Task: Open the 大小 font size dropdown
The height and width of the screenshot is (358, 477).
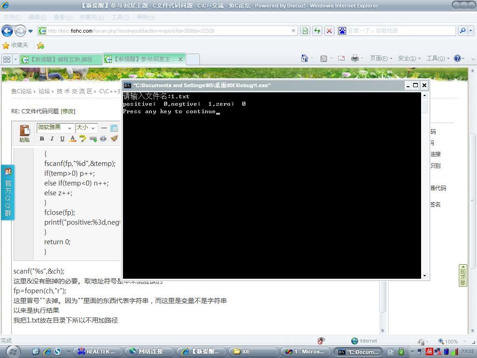Action: pos(86,128)
